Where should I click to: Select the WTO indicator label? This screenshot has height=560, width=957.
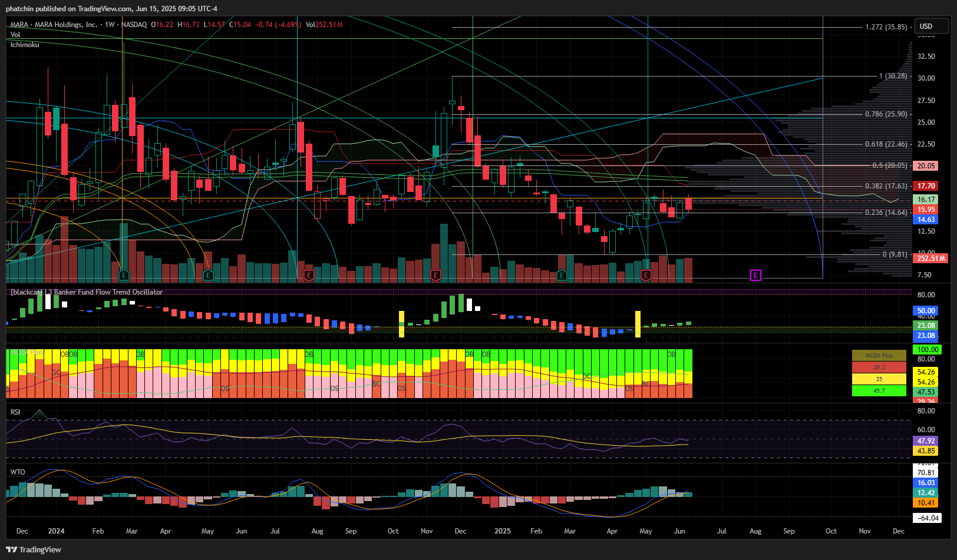tap(18, 472)
